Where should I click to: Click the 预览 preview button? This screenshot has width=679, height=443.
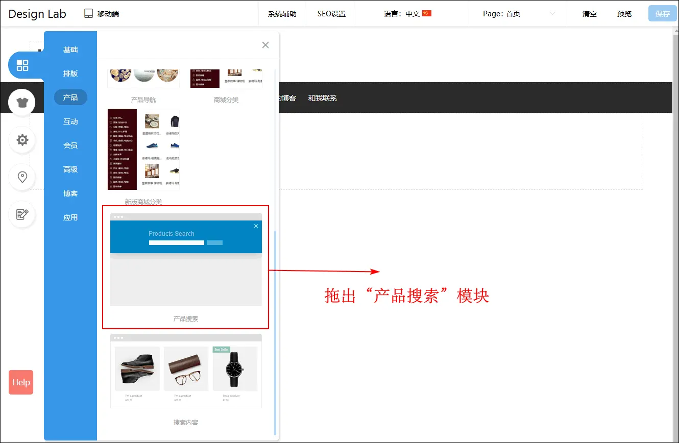(x=624, y=14)
